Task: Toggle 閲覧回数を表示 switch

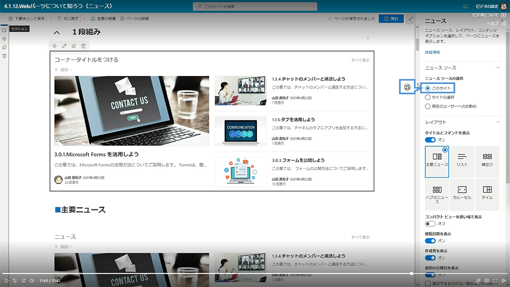Action: (430, 241)
